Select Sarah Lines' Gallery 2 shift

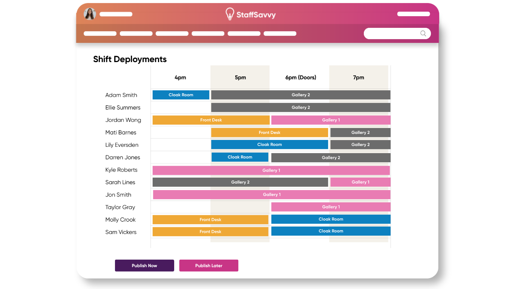(240, 182)
